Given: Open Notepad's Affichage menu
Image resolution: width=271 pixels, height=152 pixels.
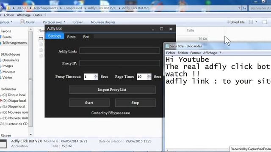Looking at the screenshot, I should [210, 53].
